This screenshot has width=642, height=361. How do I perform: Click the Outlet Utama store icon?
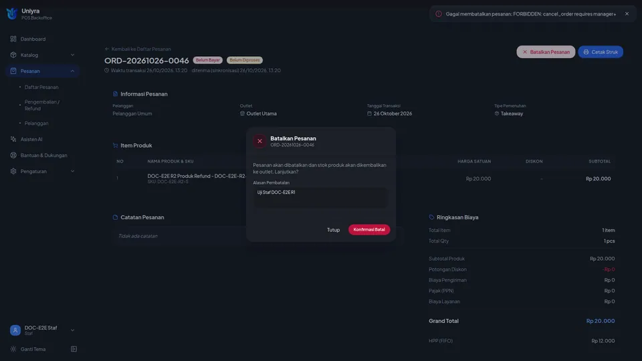click(x=242, y=114)
